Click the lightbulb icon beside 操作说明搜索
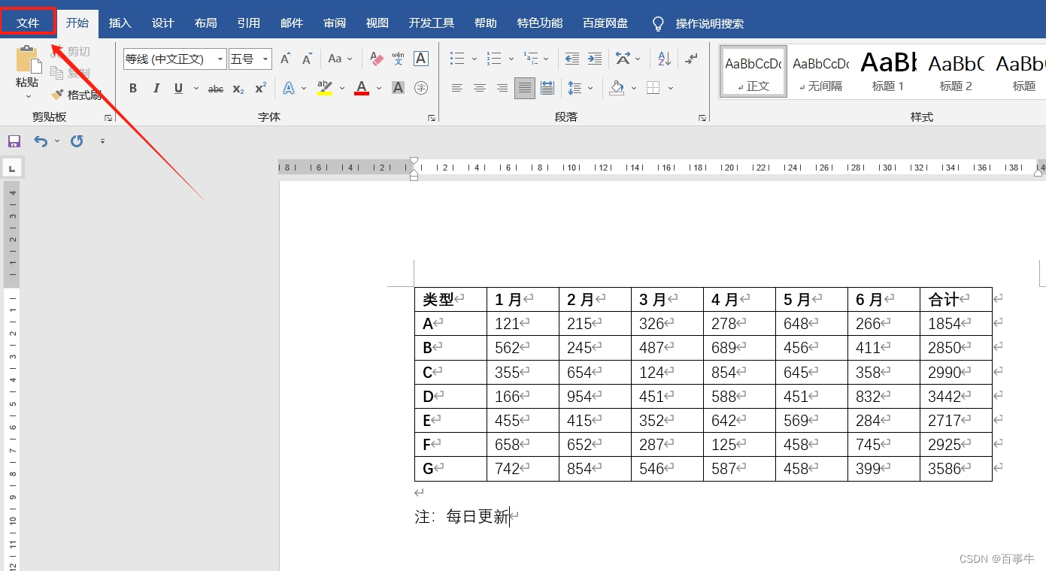The height and width of the screenshot is (571, 1046). click(658, 24)
